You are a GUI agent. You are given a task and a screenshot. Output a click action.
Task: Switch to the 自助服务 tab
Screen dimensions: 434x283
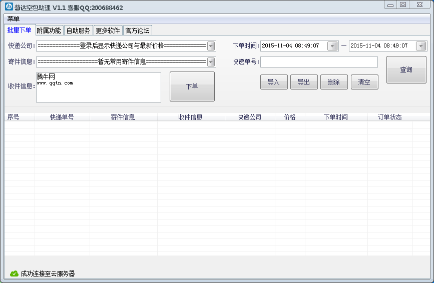pyautogui.click(x=78, y=30)
